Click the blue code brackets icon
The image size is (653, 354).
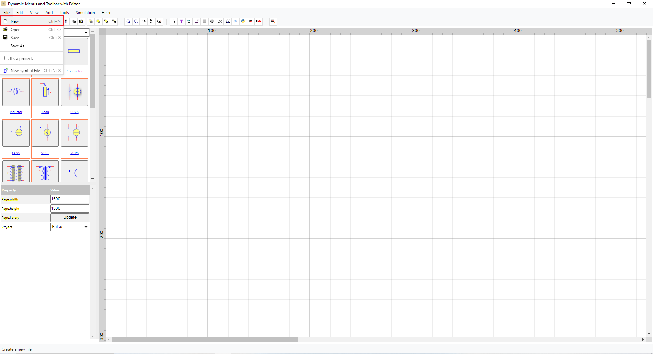pyautogui.click(x=235, y=21)
